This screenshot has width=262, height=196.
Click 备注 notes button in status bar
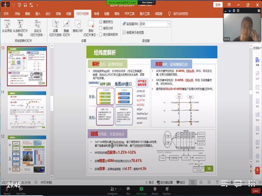[x=150, y=182]
